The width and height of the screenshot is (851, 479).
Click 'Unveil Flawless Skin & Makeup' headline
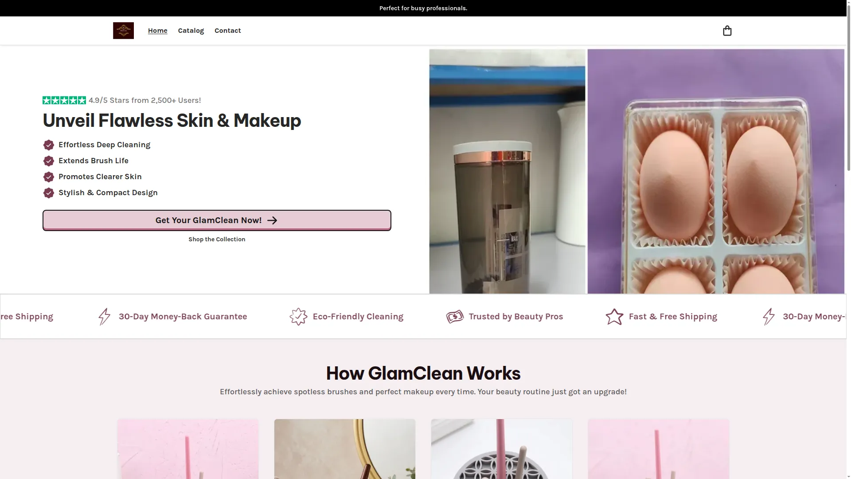[172, 121]
